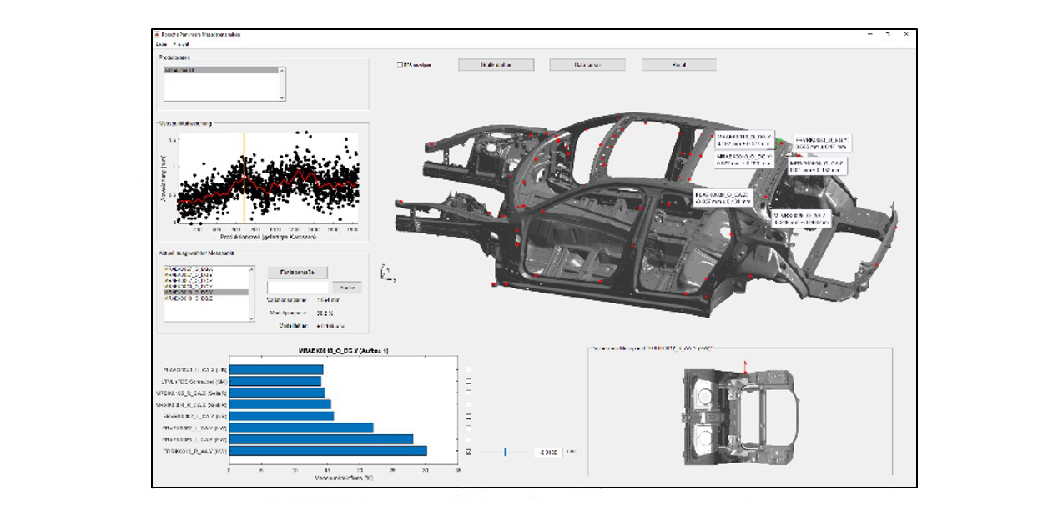This screenshot has width=1043, height=525.
Task: Click the blue slider handle below the bar chart
Action: pyautogui.click(x=506, y=452)
